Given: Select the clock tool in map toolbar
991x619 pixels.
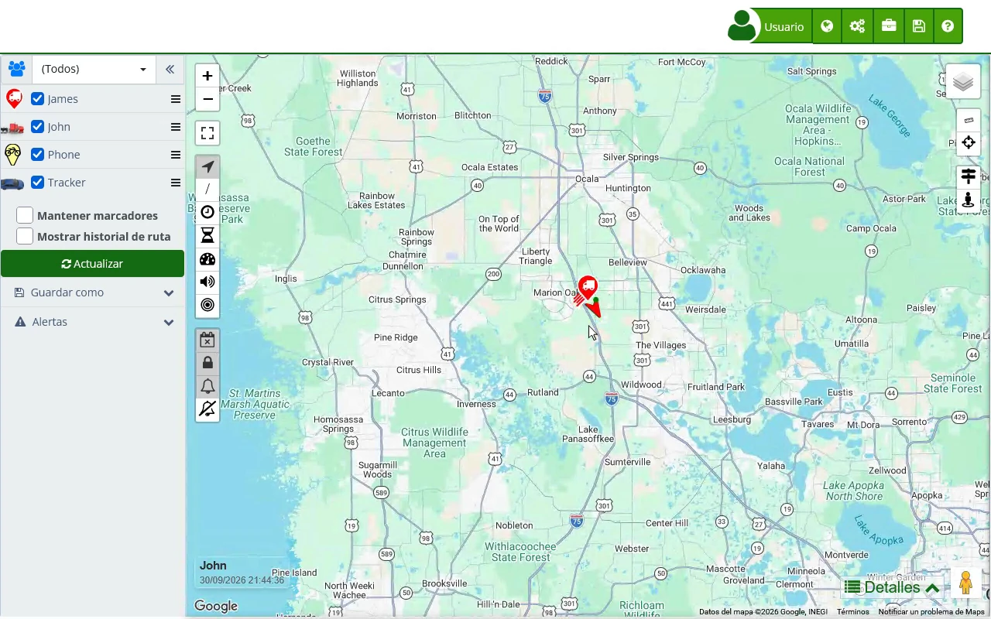Looking at the screenshot, I should coord(207,213).
